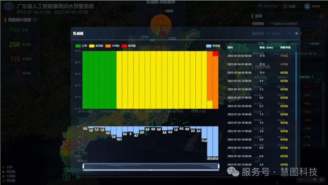This screenshot has height=185, width=328.
Task: Click the globe forecast warning icon in header
Action: (x=260, y=6)
